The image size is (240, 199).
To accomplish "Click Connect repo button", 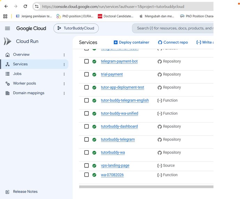I will [x=173, y=42].
